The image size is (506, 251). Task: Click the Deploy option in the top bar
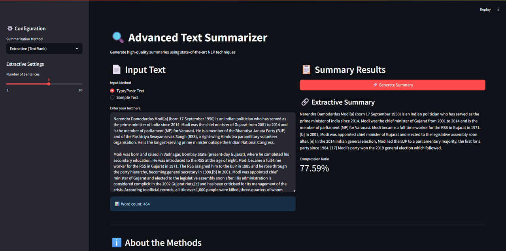(485, 9)
